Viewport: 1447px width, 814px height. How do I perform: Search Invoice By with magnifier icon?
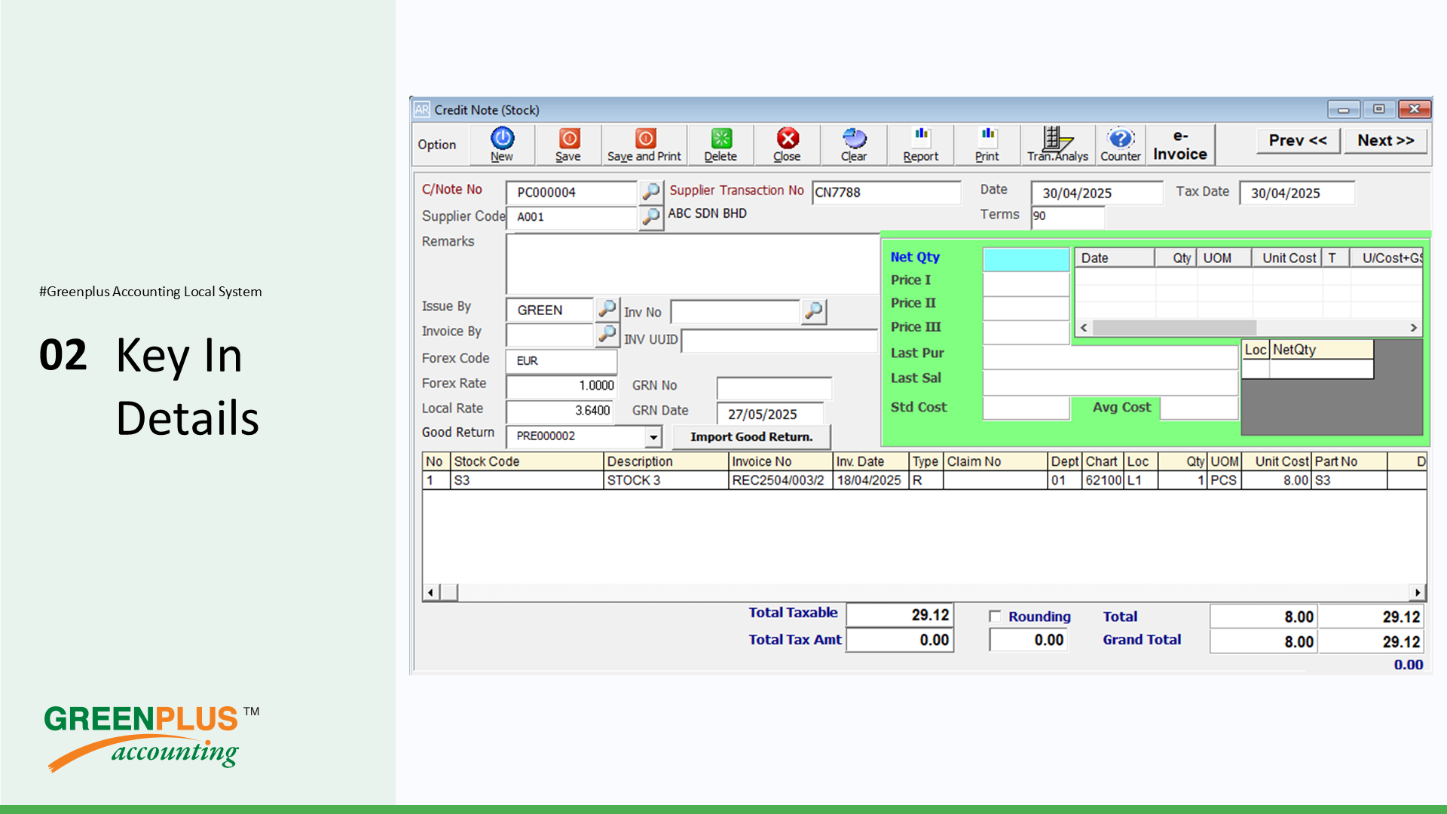(x=607, y=334)
